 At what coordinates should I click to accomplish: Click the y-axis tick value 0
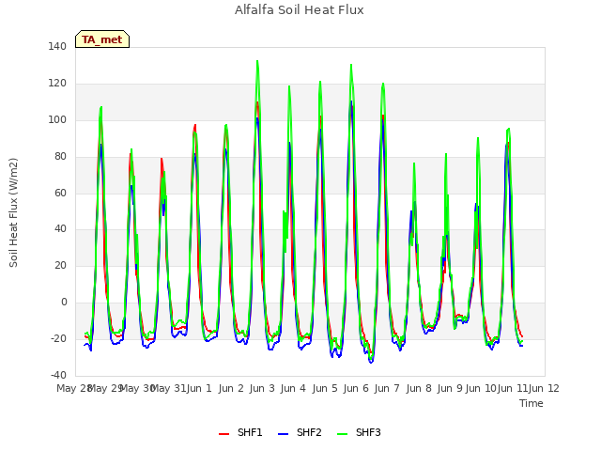pyautogui.click(x=64, y=303)
